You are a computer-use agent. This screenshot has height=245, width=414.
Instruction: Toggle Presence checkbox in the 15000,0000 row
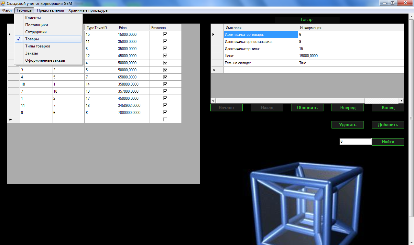[165, 34]
